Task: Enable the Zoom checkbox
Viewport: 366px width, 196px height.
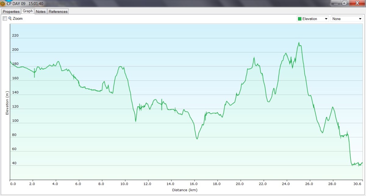Action: coord(5,19)
